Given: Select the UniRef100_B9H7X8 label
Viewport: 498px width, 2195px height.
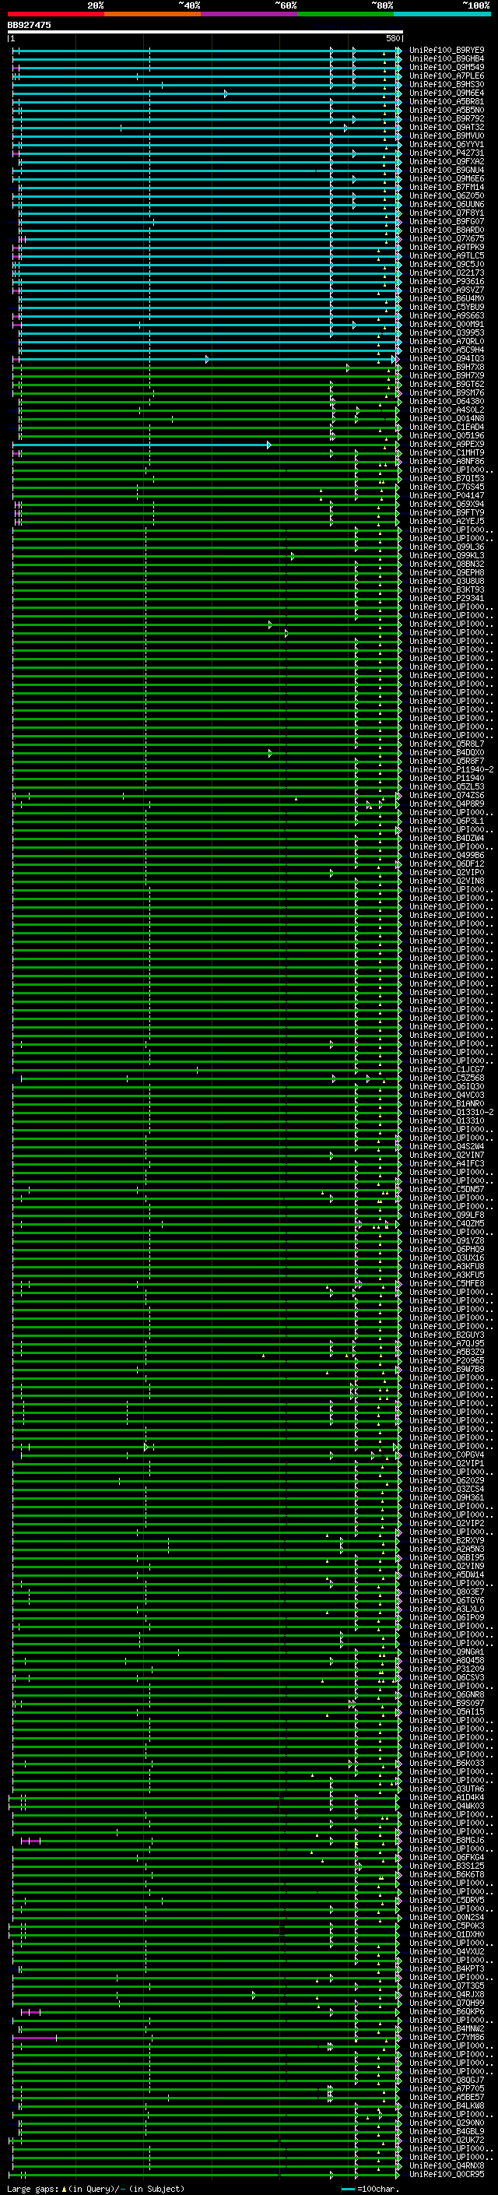Looking at the screenshot, I should [x=447, y=368].
